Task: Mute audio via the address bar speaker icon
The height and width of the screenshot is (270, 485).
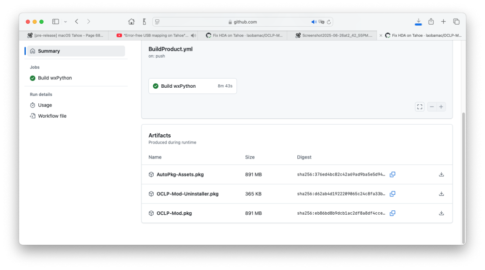Action: click(x=314, y=22)
